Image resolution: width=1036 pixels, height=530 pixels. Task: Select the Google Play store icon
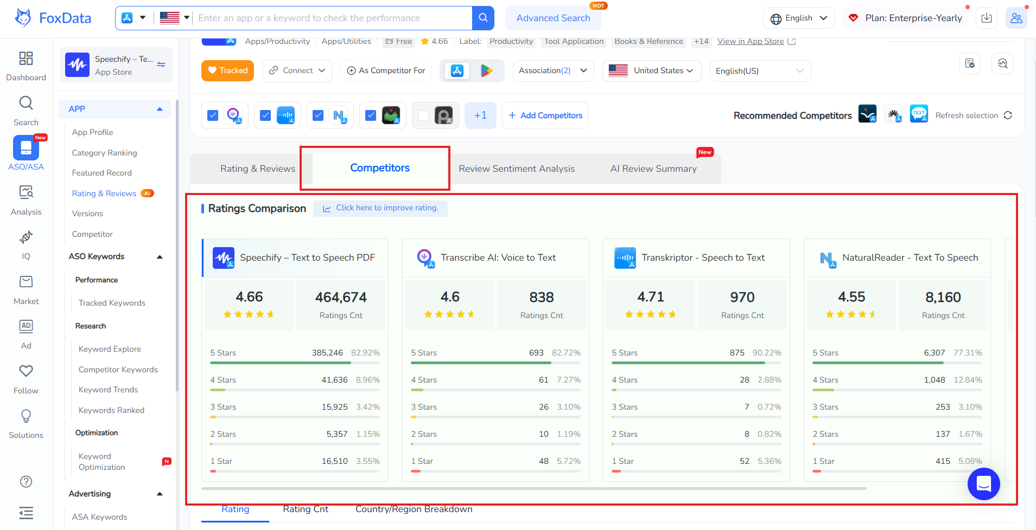486,70
